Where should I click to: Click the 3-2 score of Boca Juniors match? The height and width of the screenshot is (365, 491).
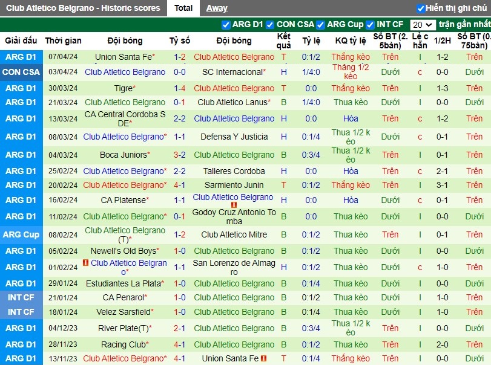[x=179, y=155]
